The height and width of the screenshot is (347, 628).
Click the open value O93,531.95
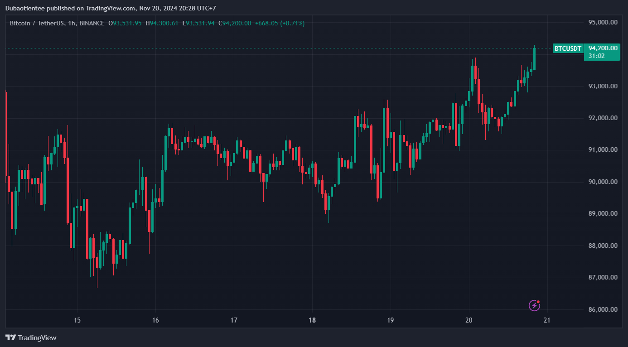125,23
